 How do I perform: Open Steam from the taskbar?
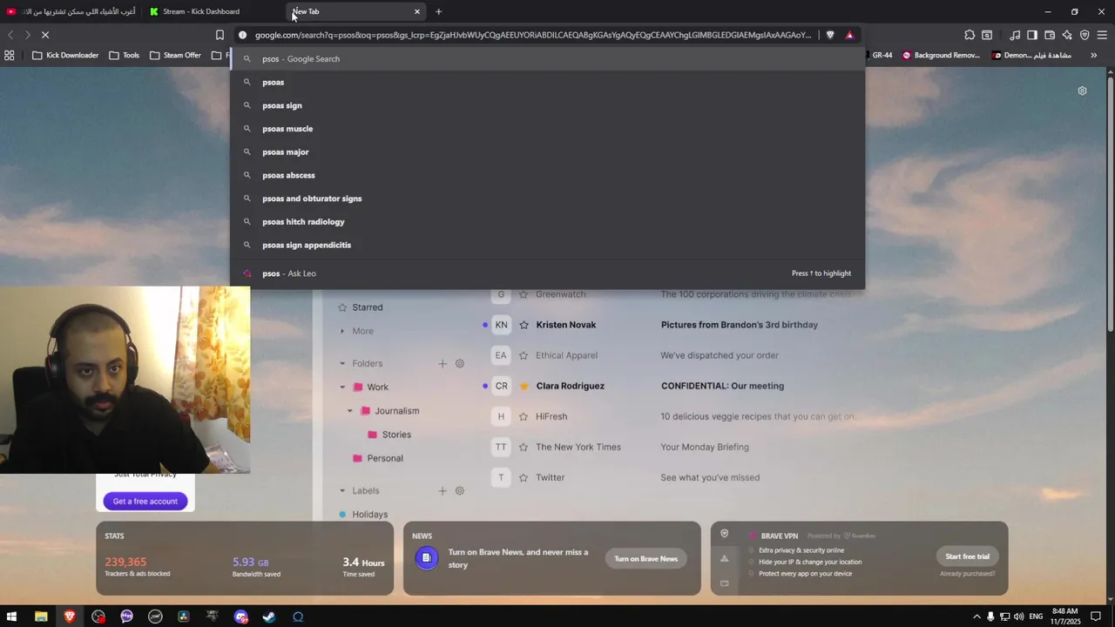pyautogui.click(x=269, y=617)
